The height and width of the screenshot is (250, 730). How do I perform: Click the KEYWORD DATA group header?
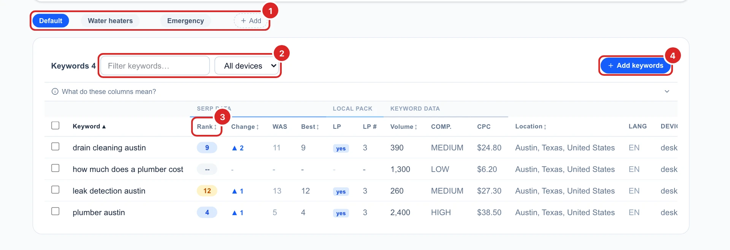click(x=415, y=109)
